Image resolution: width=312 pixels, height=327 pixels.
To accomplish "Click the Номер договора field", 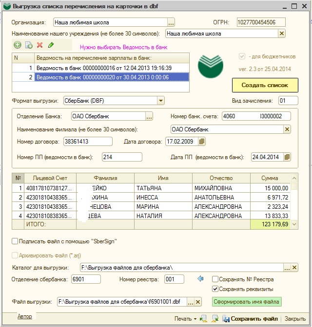I will (x=88, y=142).
